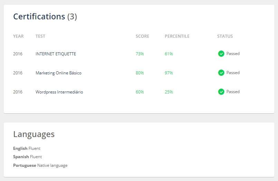Click the Languages section heading
The height and width of the screenshot is (181, 278).
coord(34,134)
